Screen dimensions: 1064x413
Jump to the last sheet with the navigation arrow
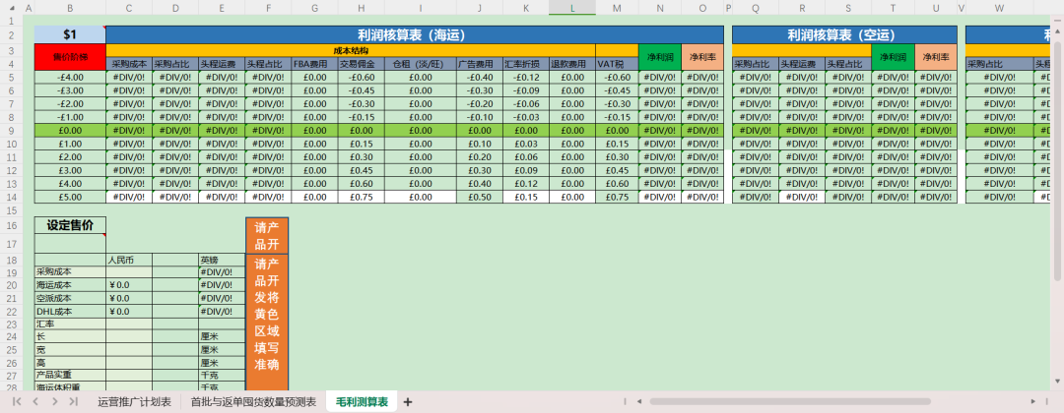click(73, 401)
